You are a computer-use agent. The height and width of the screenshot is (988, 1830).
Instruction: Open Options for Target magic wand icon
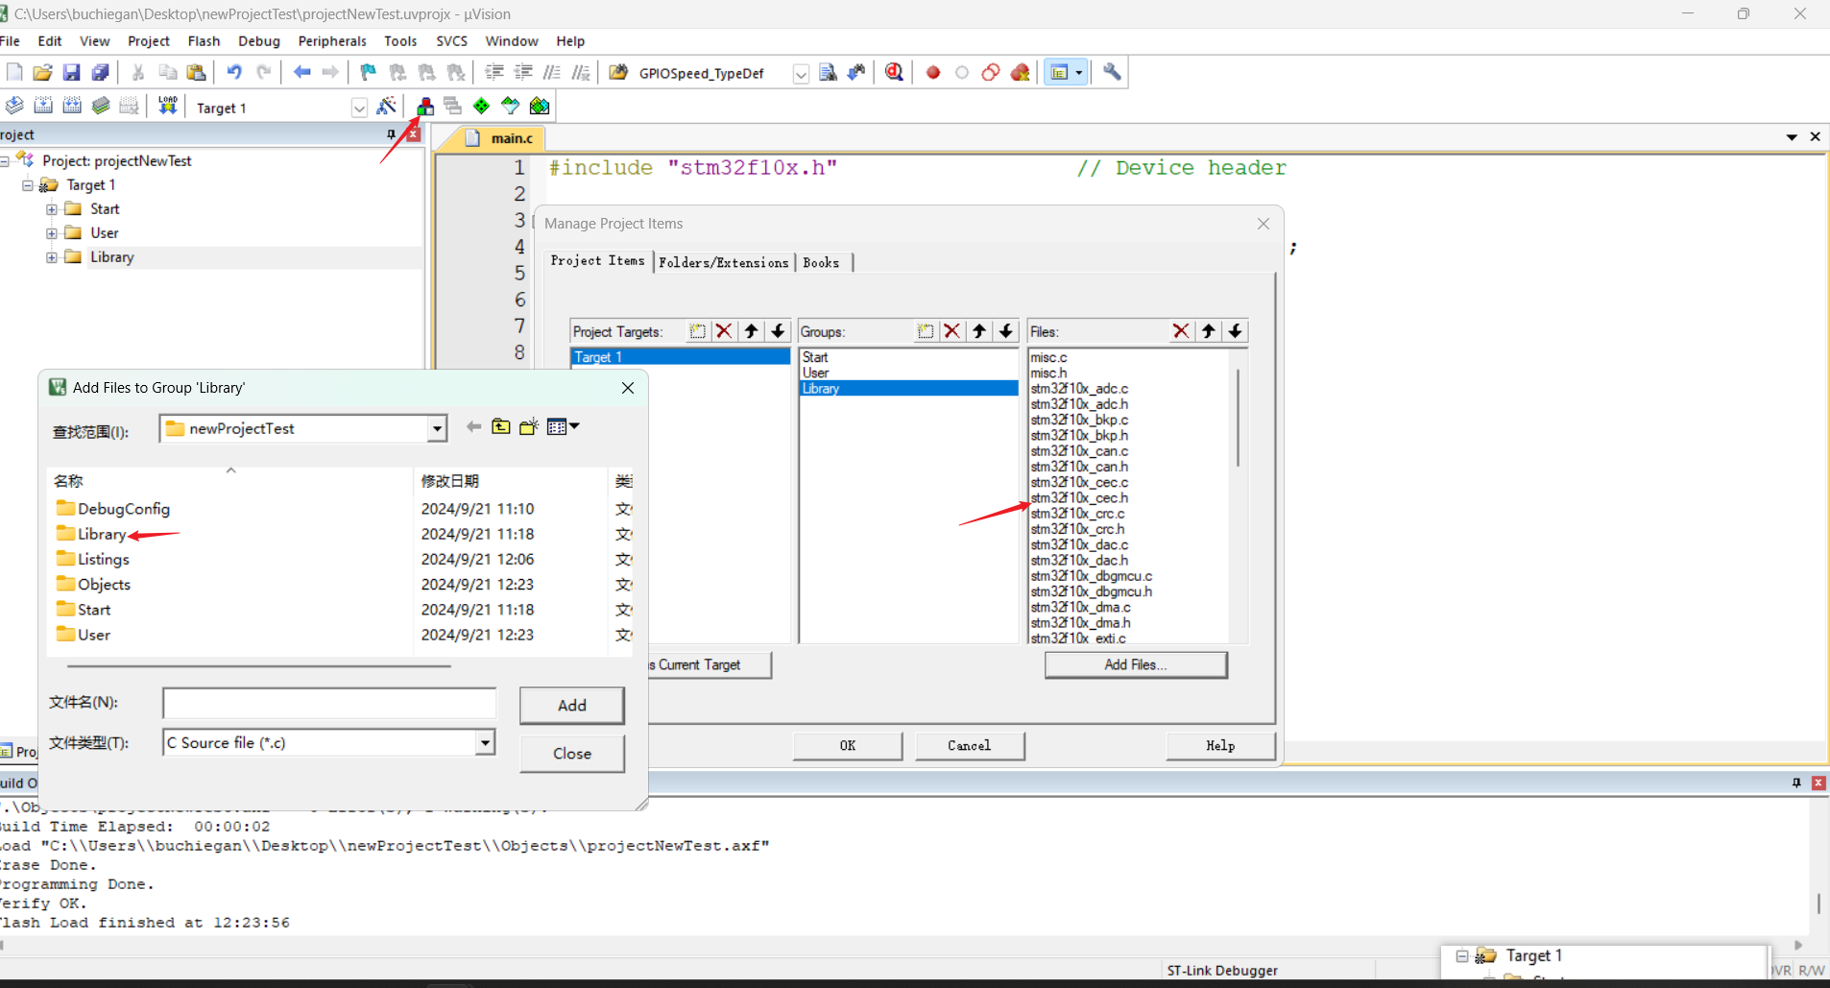coord(387,106)
